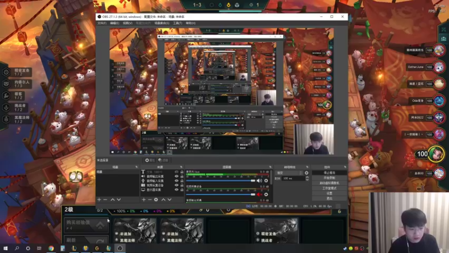The width and height of the screenshot is (449, 253).
Task: Lock the 显示器采集 source
Action: click(182, 189)
